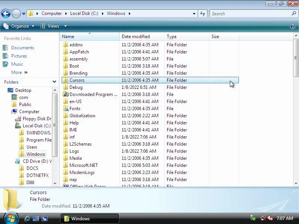The width and height of the screenshot is (299, 224).
Task: Click the Boot folder icon
Action: point(65,66)
